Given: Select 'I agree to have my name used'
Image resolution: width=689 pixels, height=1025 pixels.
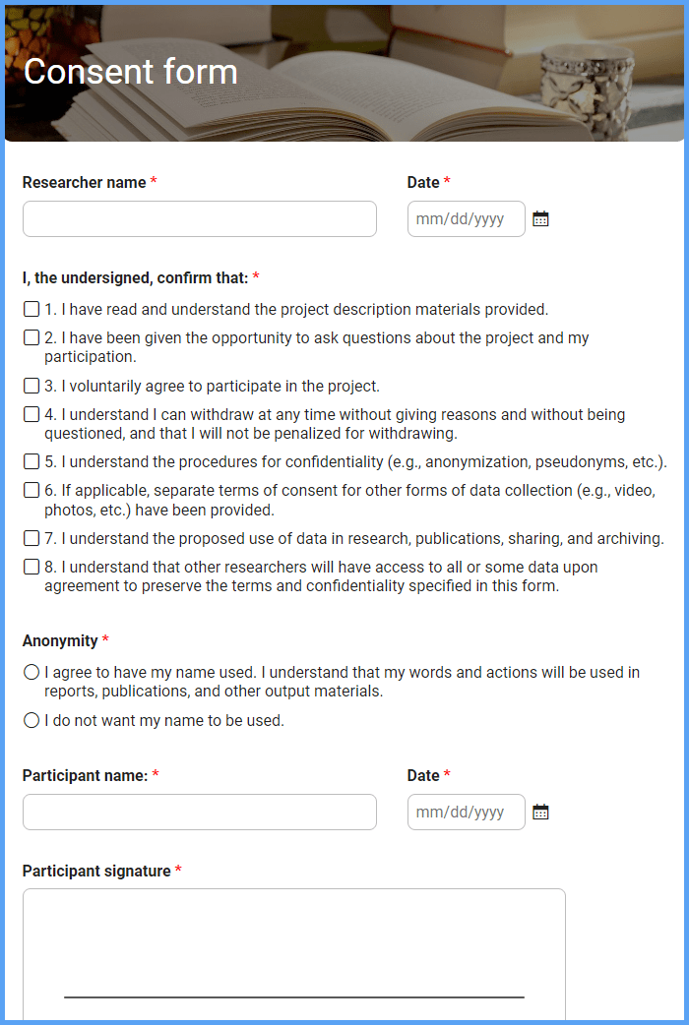Looking at the screenshot, I should 31,672.
